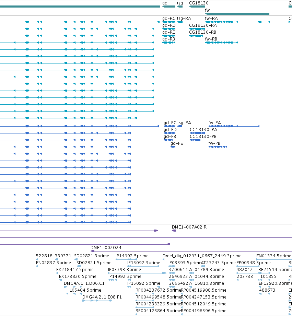Select the RP004519908.5prime EST
Viewport: 292px width, 316px height.
tap(182, 294)
